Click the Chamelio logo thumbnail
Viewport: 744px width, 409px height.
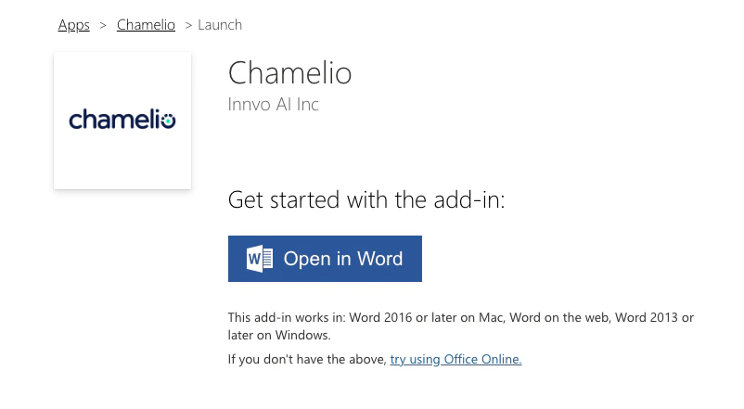122,121
